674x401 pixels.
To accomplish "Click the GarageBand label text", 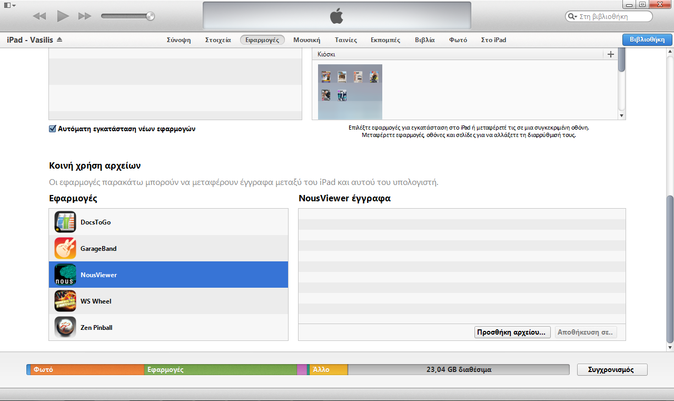I will (98, 248).
